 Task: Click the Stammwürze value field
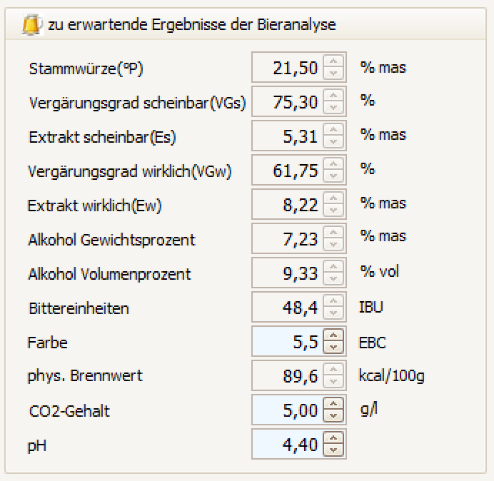(287, 68)
